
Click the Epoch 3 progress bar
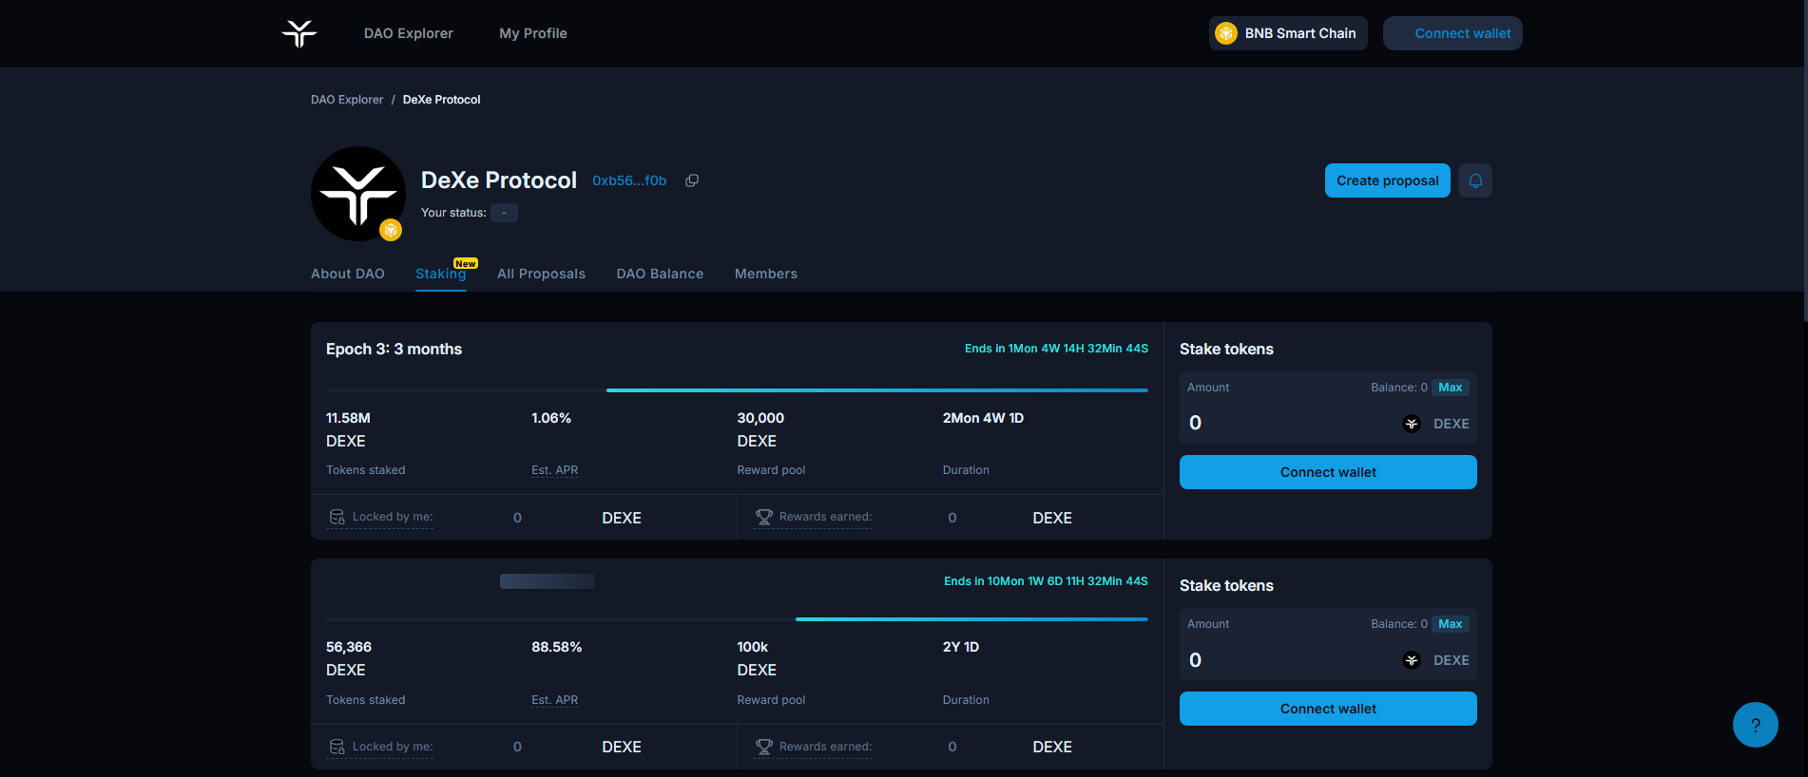click(737, 390)
